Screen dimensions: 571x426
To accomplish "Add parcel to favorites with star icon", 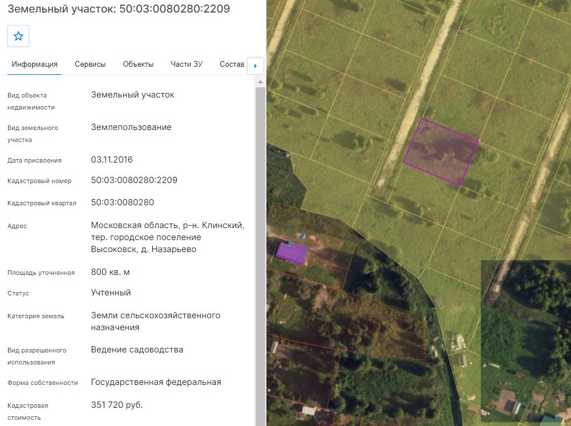I will (18, 36).
